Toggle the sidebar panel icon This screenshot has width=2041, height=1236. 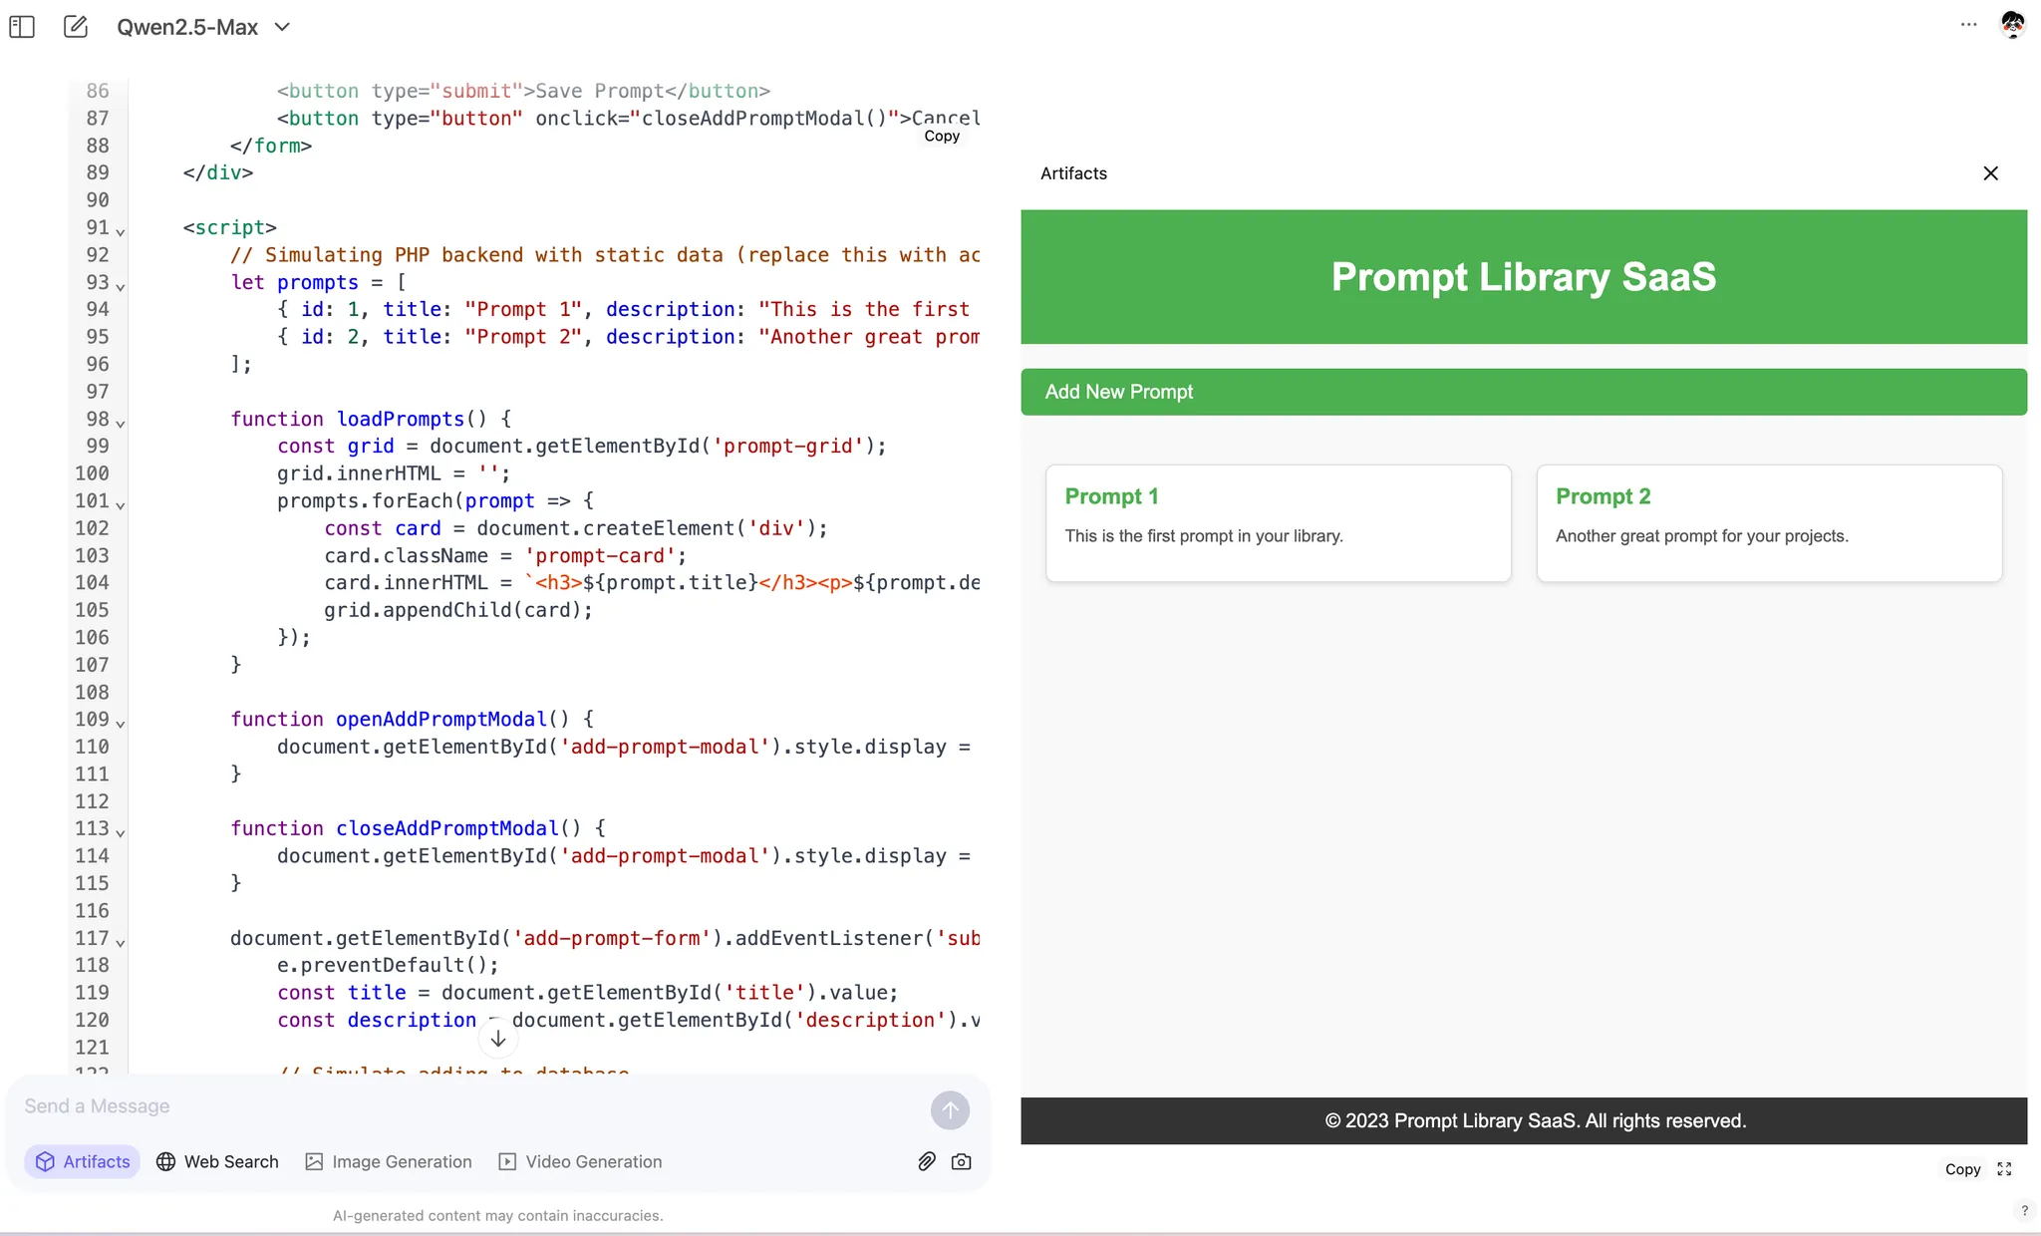(x=22, y=27)
